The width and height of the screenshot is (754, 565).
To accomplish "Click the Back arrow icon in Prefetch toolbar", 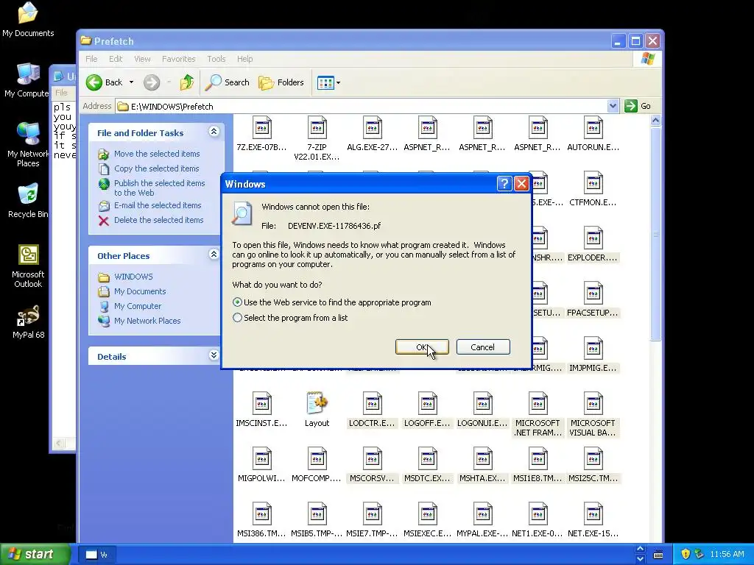I will [x=94, y=82].
